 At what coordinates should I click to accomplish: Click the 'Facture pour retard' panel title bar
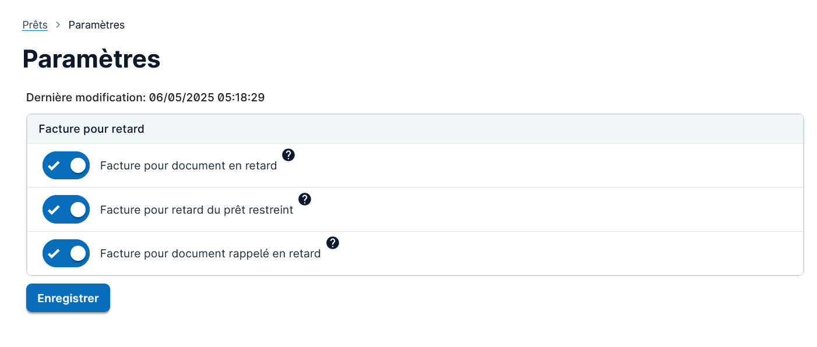[x=91, y=129]
